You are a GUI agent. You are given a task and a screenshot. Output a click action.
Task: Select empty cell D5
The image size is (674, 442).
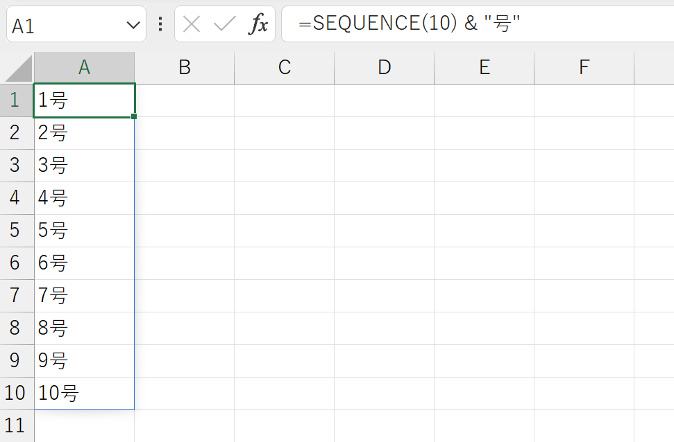click(385, 231)
